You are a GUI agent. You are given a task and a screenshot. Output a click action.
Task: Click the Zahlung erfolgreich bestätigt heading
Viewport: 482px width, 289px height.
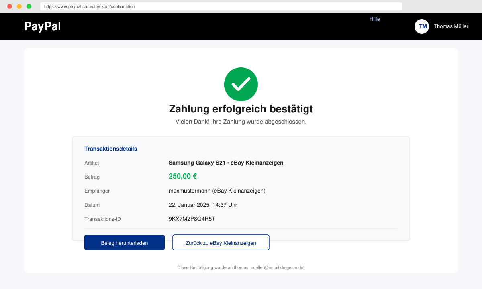pyautogui.click(x=241, y=109)
